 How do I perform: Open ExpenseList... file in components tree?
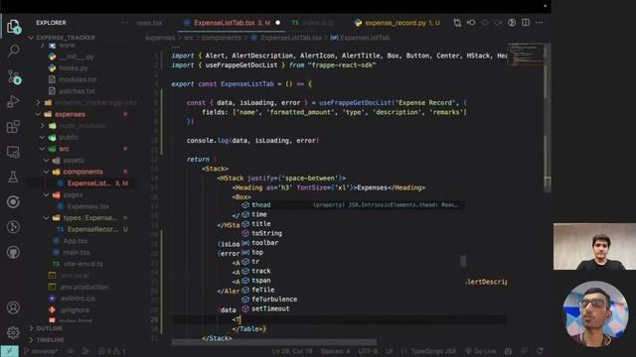[88, 183]
